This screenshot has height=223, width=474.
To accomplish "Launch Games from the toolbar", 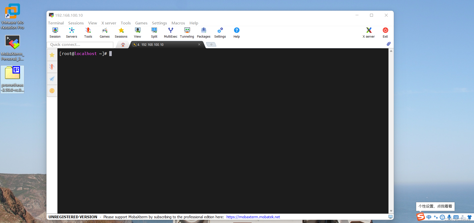I will (x=104, y=33).
